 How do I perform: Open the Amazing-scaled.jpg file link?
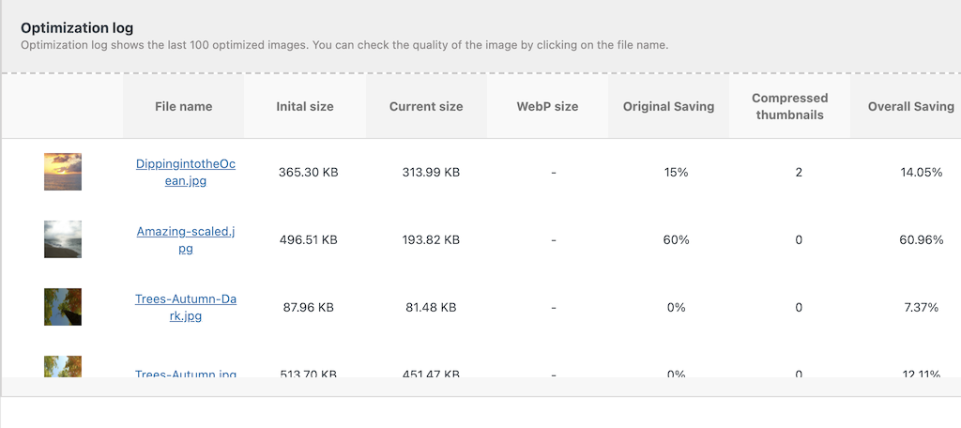click(185, 239)
